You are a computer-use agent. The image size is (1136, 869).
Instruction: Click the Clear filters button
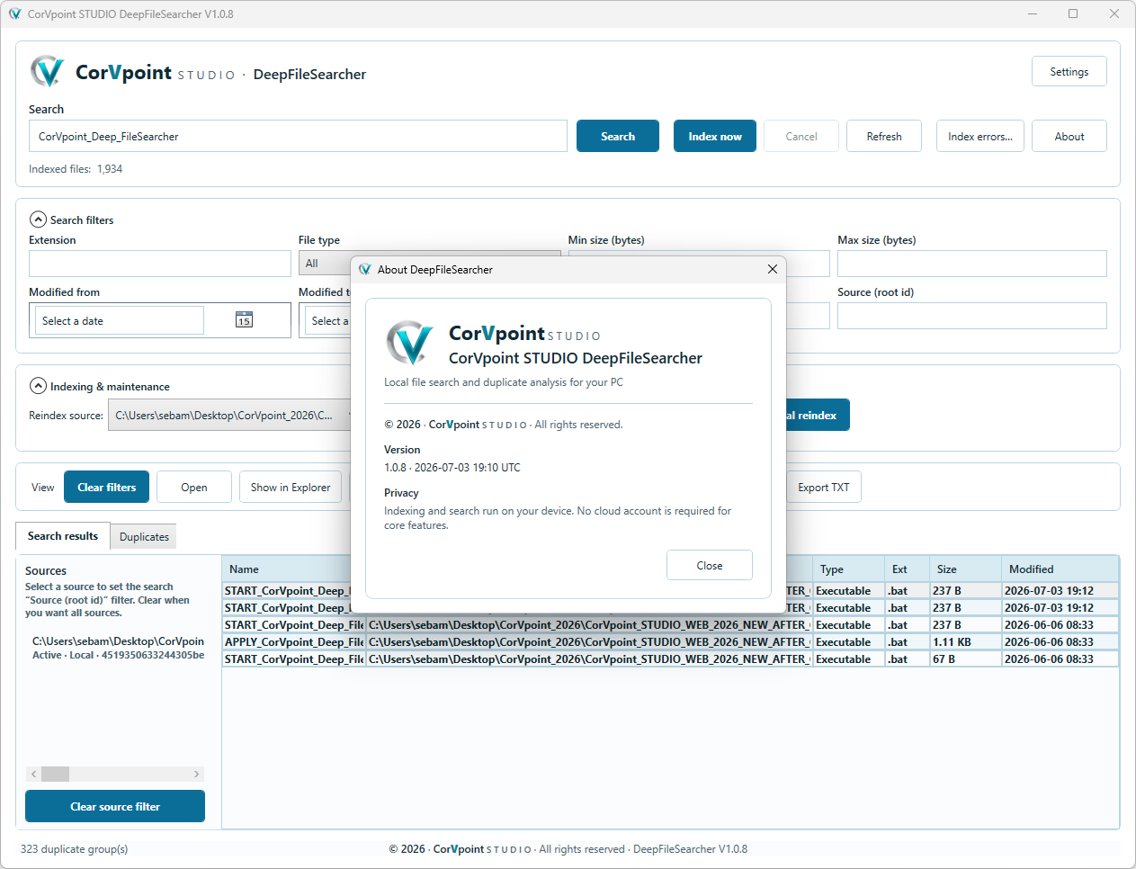coord(107,487)
